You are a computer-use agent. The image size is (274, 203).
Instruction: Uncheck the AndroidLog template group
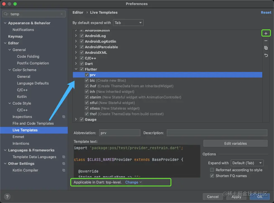[x=81, y=36]
